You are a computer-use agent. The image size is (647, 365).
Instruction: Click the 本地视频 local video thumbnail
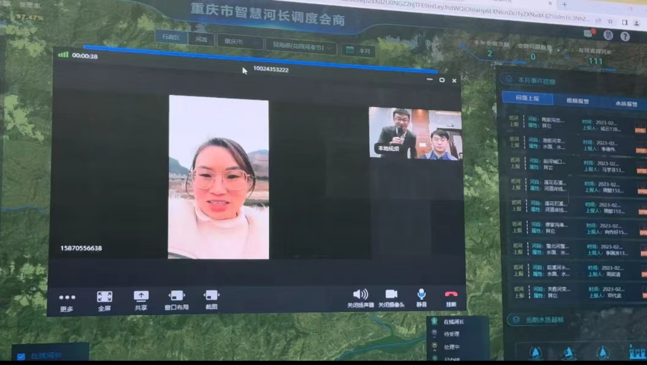[415, 133]
